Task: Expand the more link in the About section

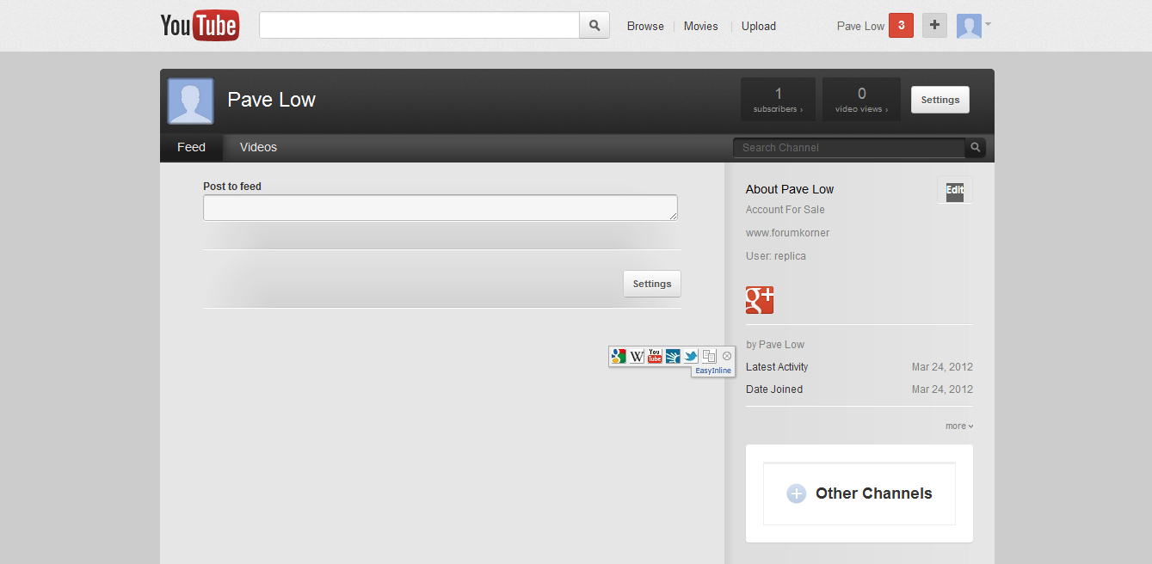Action: [x=959, y=426]
